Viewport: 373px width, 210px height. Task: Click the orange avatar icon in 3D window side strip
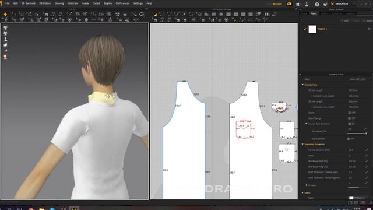click(x=5, y=57)
